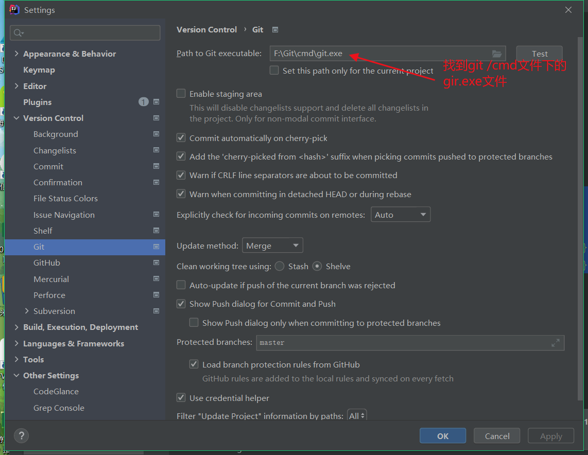This screenshot has width=588, height=455.
Task: Enable staging area checkbox
Action: click(181, 93)
